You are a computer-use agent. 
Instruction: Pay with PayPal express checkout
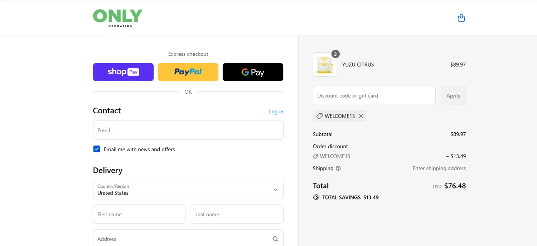click(188, 72)
